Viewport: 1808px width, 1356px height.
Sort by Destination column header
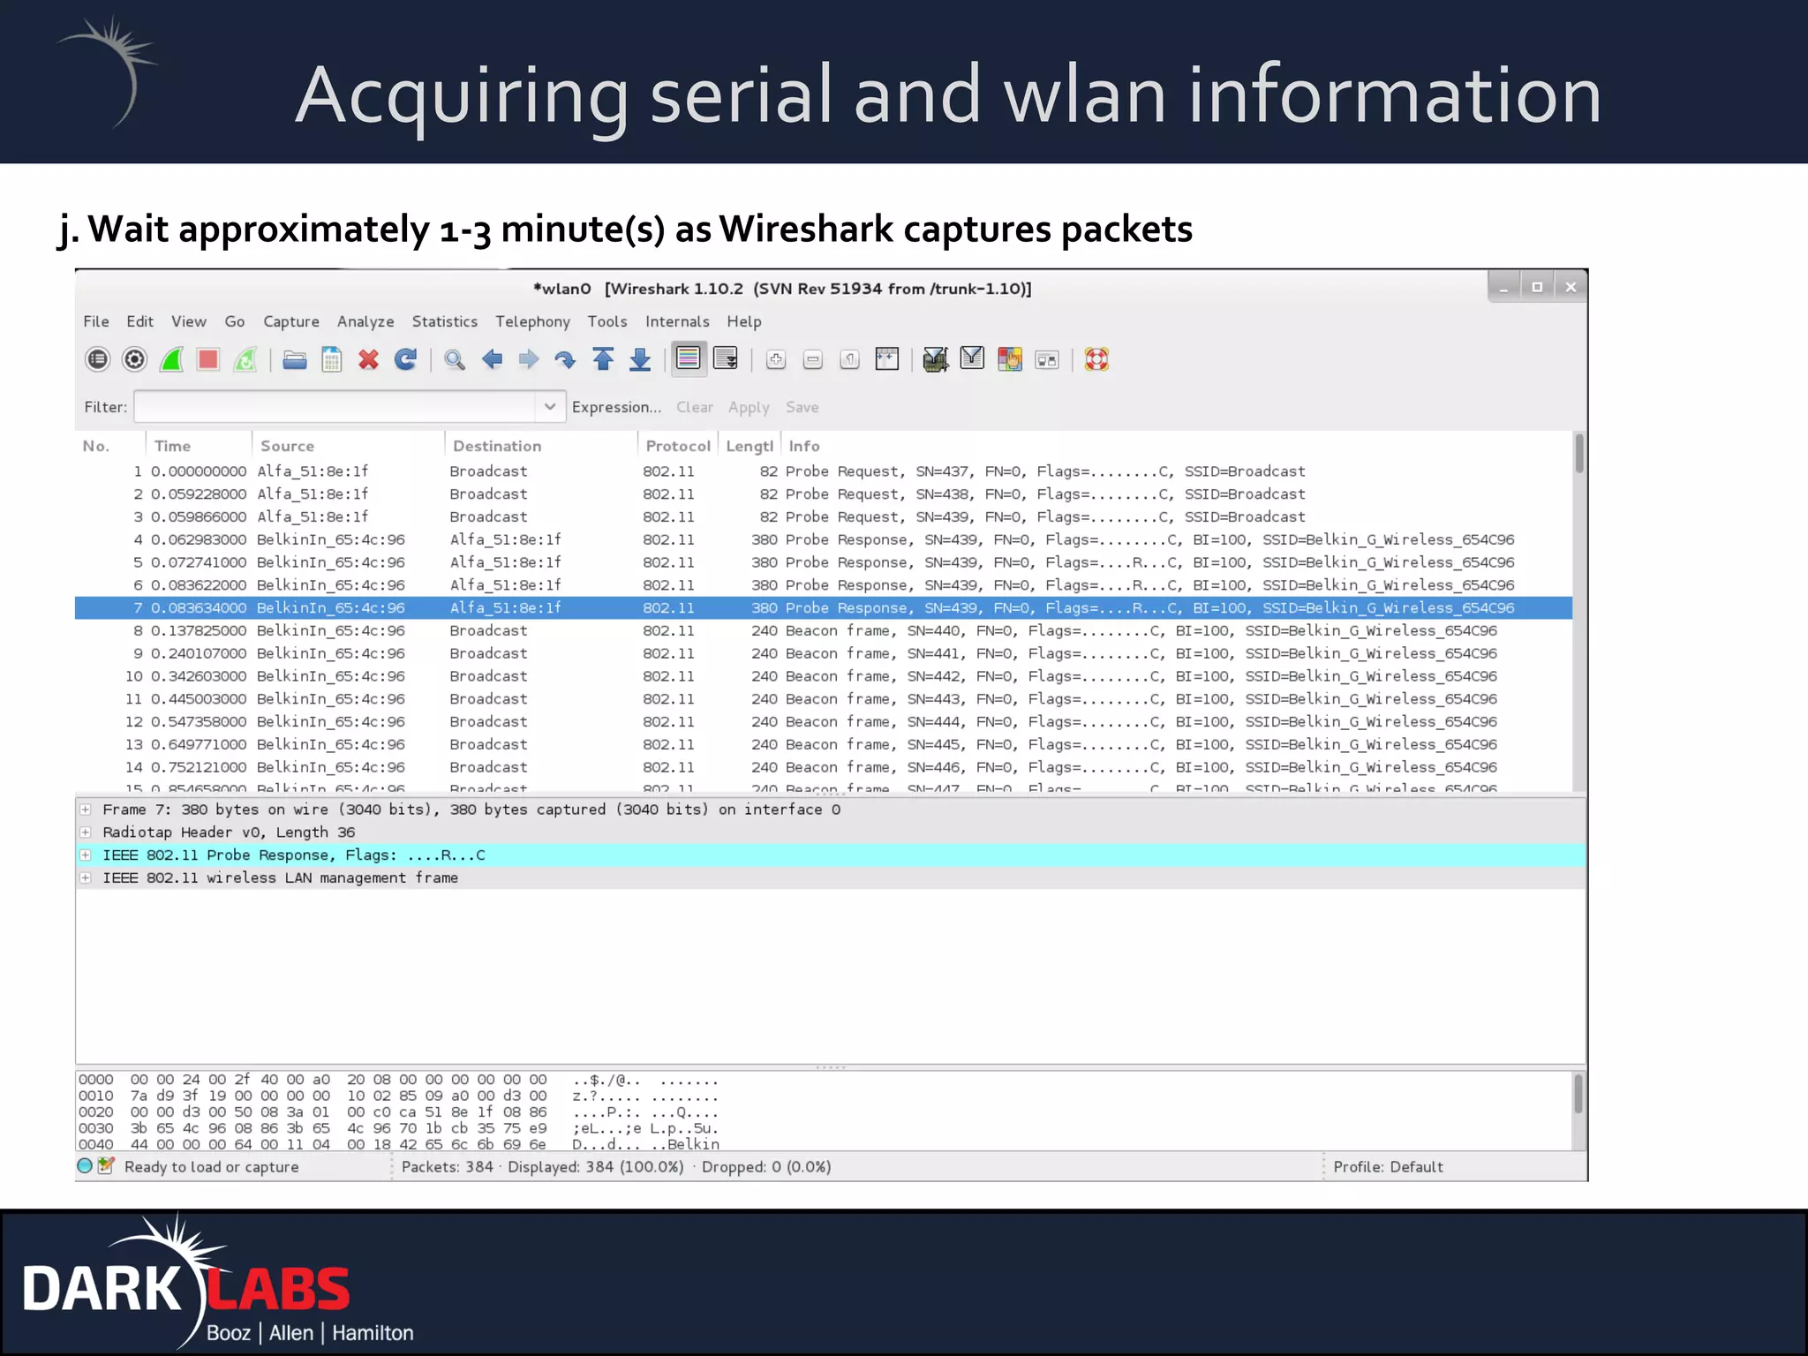pyautogui.click(x=540, y=446)
